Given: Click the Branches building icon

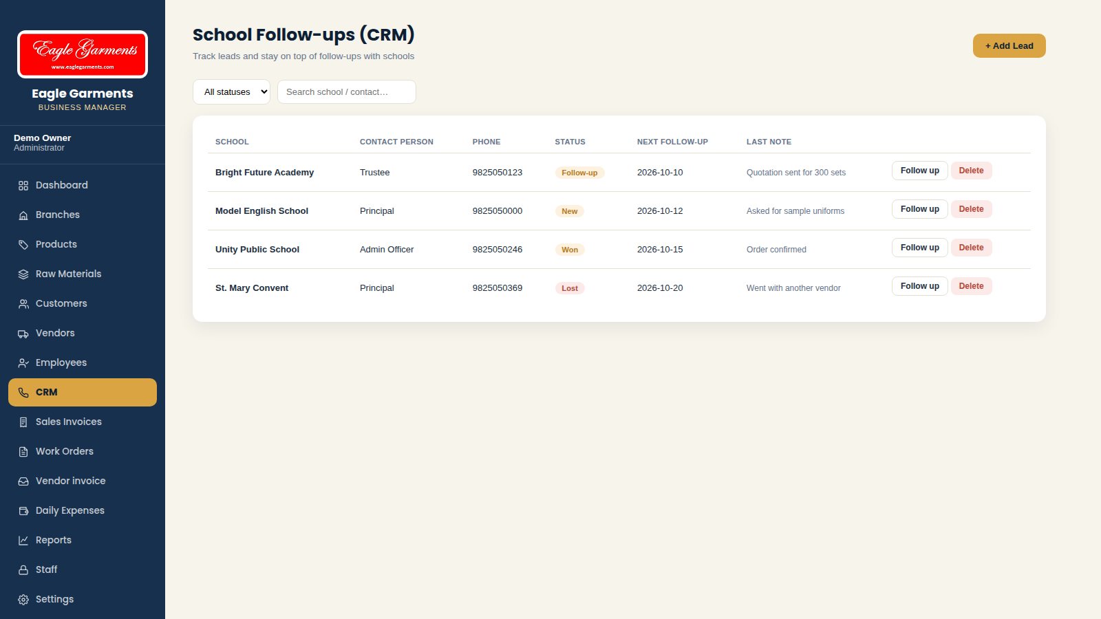Looking at the screenshot, I should pyautogui.click(x=23, y=215).
